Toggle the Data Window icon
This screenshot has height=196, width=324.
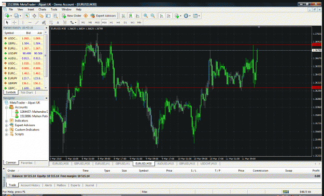coord(34,16)
